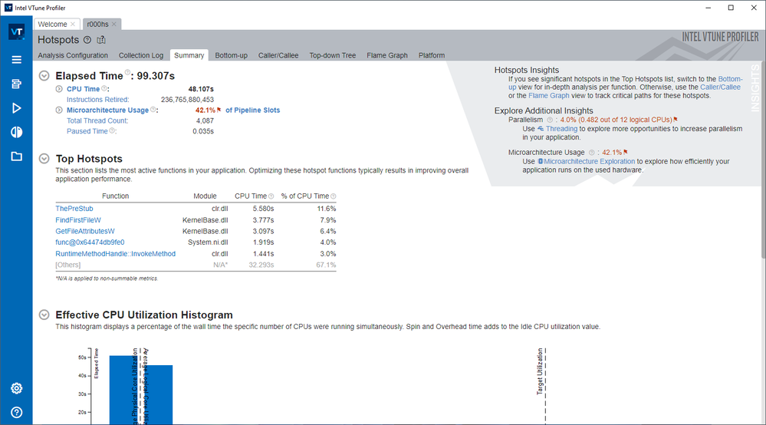This screenshot has height=425, width=766.
Task: Collapse the Effective CPU Utilization Histogram section
Action: [44, 315]
